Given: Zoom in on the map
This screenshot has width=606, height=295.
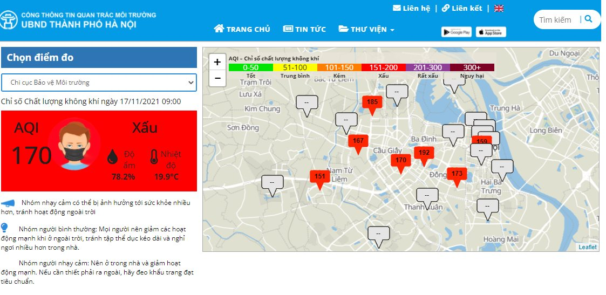Looking at the screenshot, I should click(217, 62).
